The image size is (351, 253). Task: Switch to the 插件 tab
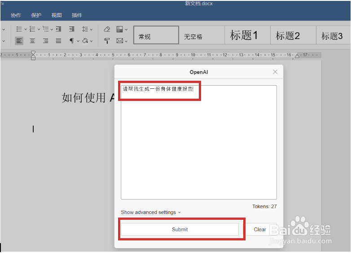point(77,15)
